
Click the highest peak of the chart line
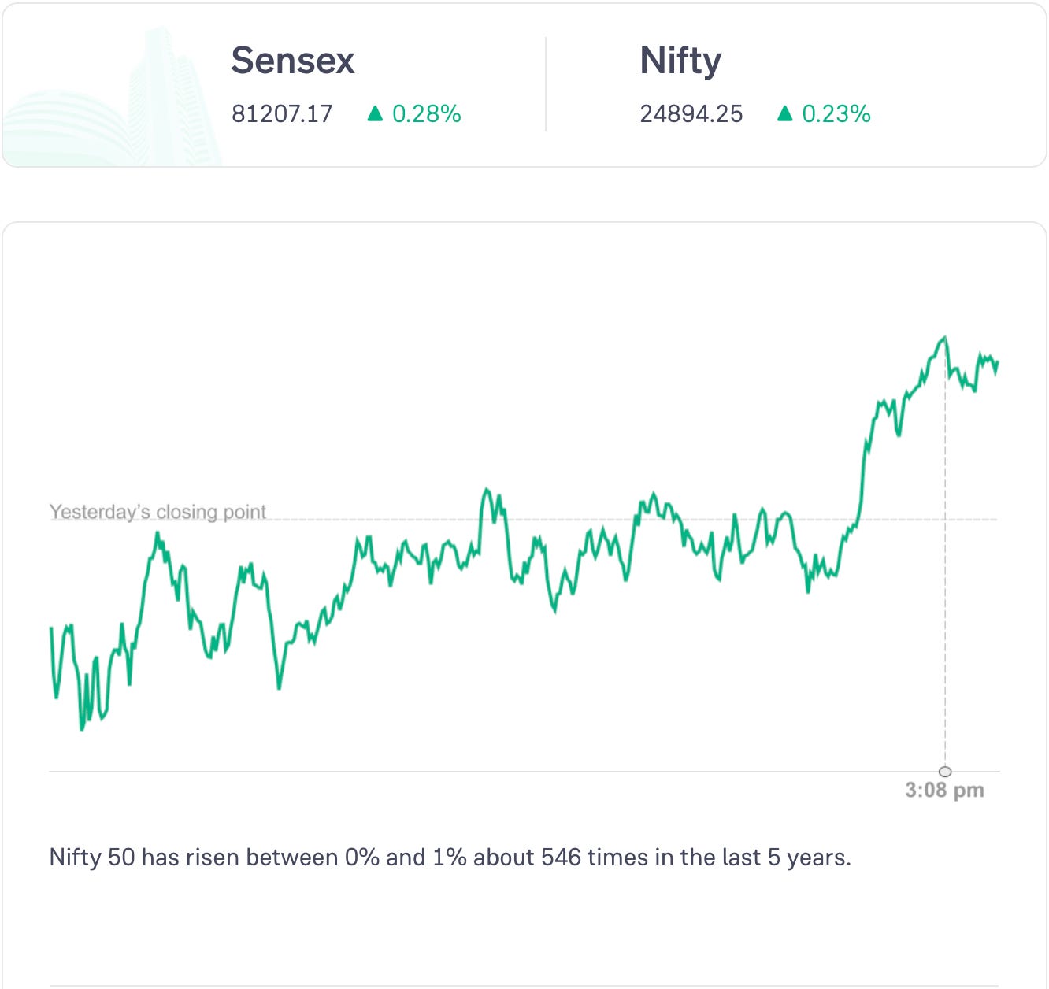[943, 338]
